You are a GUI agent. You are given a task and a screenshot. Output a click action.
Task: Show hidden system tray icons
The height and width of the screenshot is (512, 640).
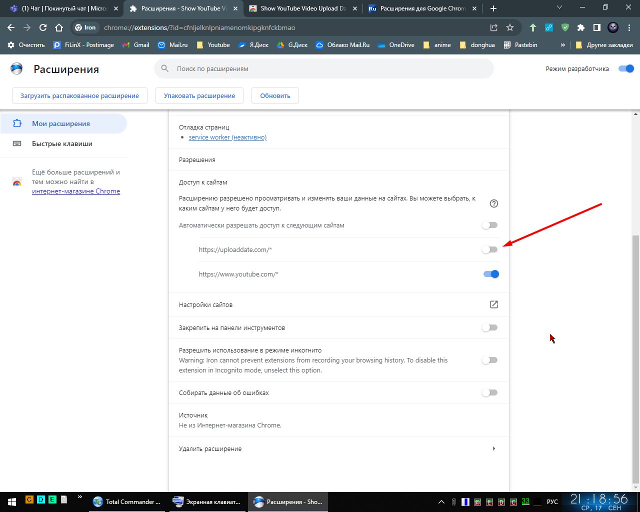click(x=441, y=501)
